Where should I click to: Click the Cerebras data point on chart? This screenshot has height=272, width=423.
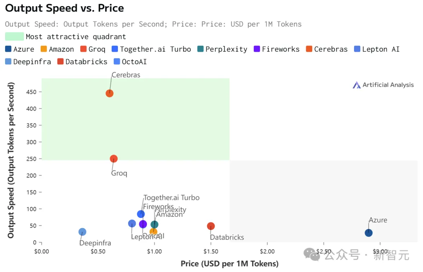click(110, 93)
